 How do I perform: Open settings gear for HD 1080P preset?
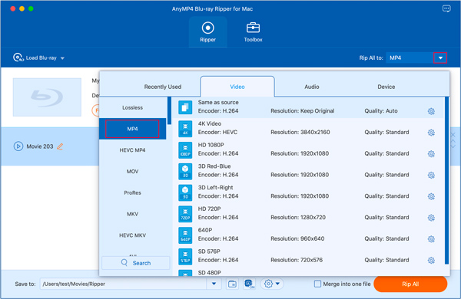[x=431, y=154]
